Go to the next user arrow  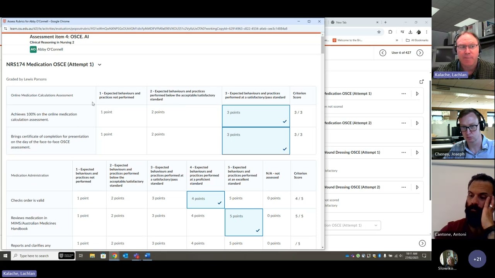pos(420,53)
